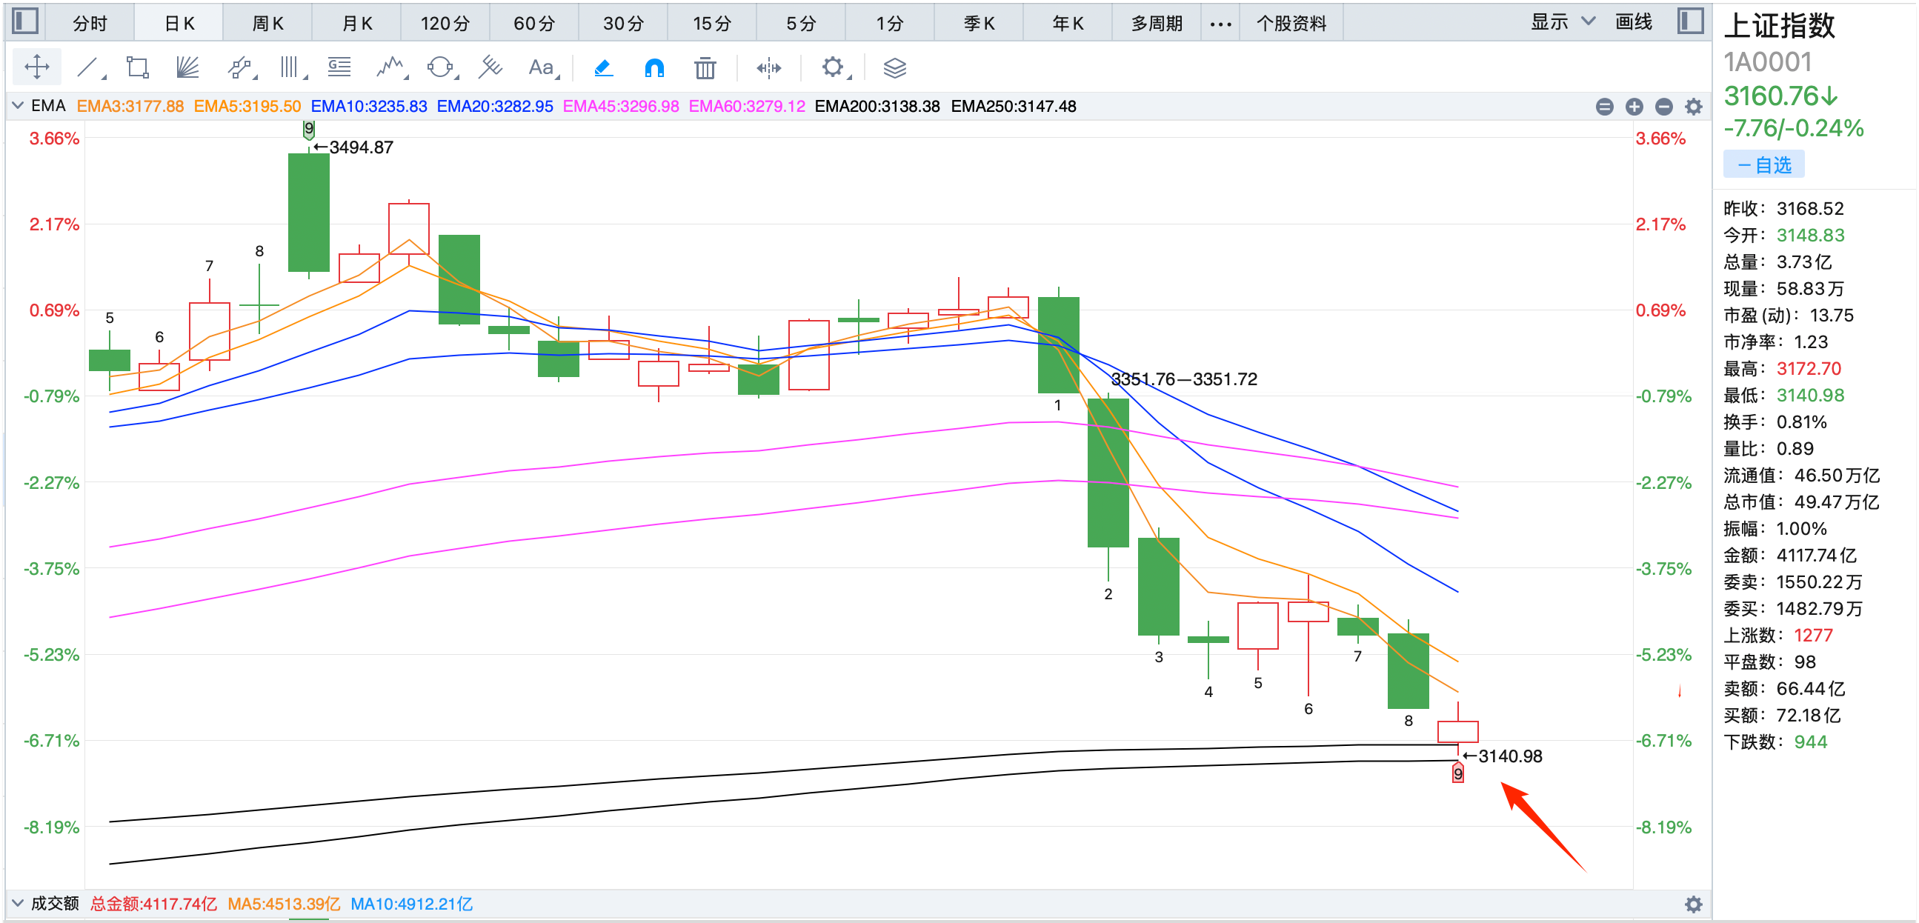Collapse the EMA indicator chevron
This screenshot has height=923, width=1919.
coord(18,106)
